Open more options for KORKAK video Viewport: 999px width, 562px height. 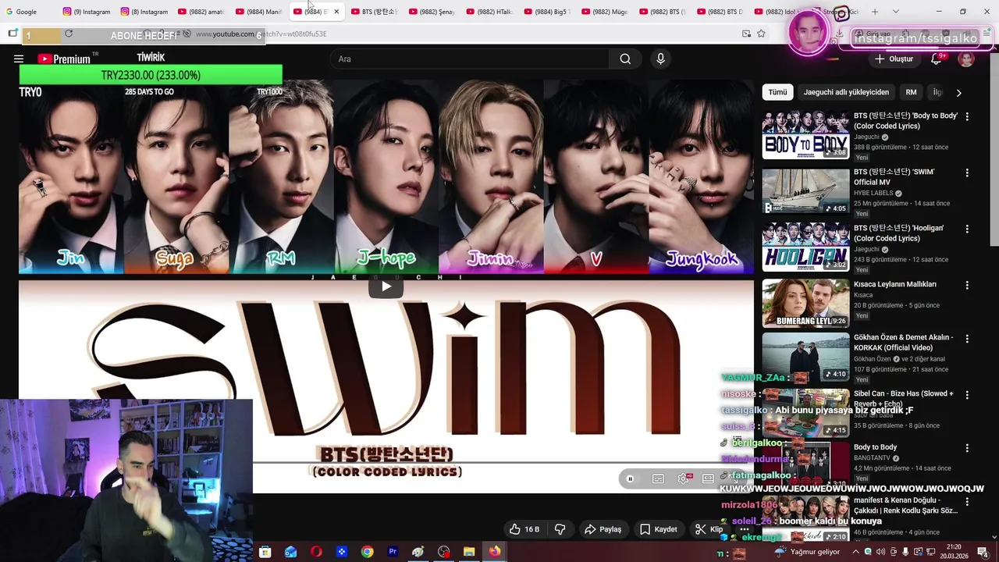pos(967,339)
